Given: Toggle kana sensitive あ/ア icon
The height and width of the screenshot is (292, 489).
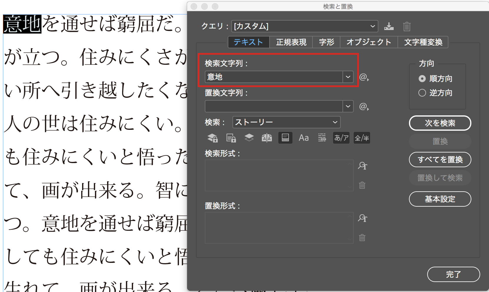Looking at the screenshot, I should [x=341, y=138].
